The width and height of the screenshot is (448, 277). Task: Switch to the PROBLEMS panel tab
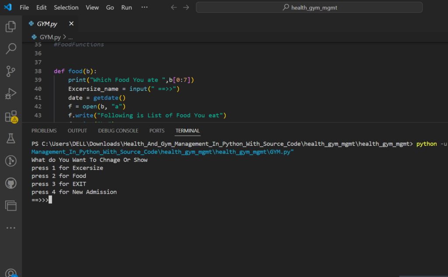point(44,131)
